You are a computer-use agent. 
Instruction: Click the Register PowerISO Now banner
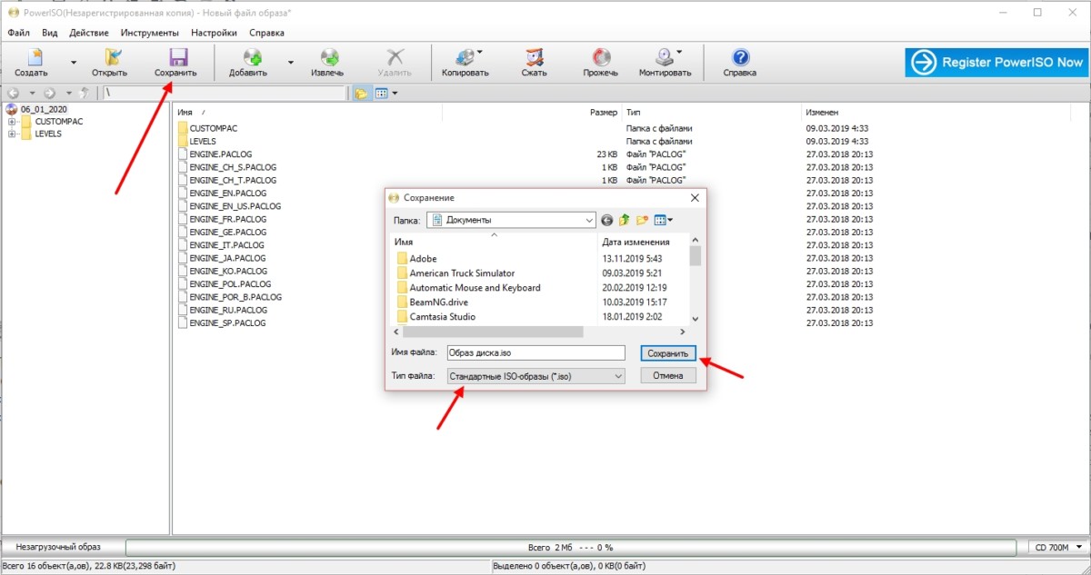click(997, 63)
